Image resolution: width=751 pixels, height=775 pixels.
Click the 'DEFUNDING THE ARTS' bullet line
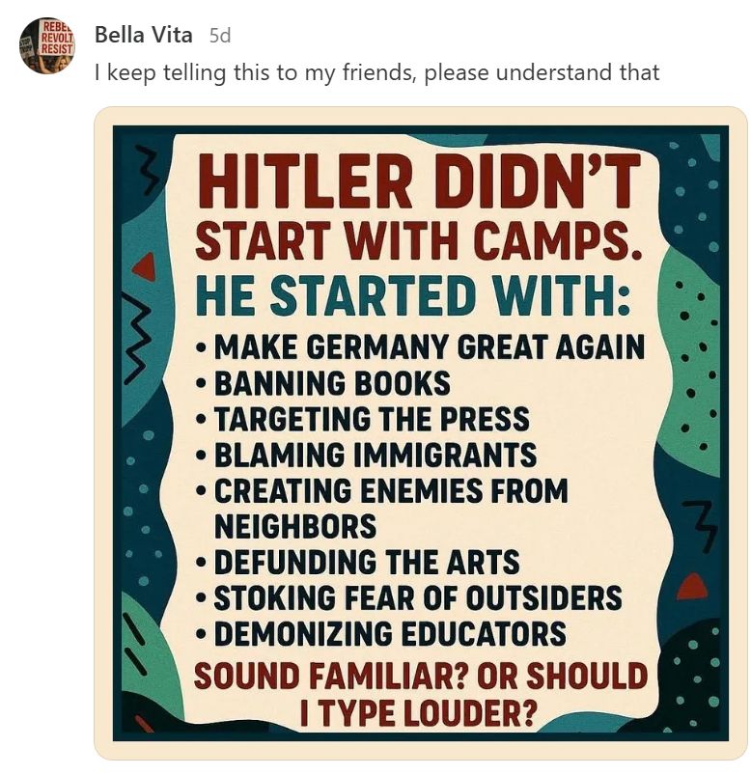point(357,563)
